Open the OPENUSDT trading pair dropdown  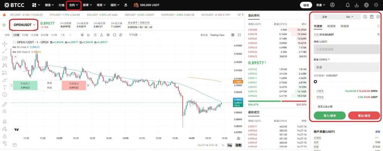pyautogui.click(x=24, y=25)
